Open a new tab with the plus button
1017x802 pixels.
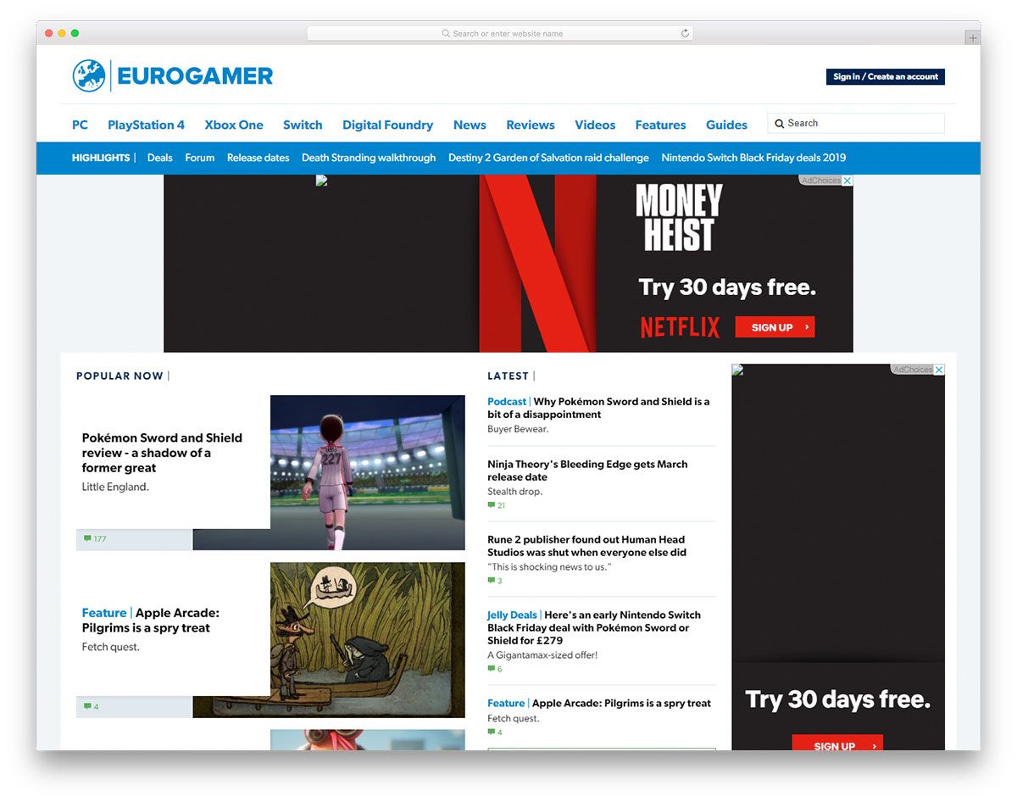pyautogui.click(x=972, y=38)
